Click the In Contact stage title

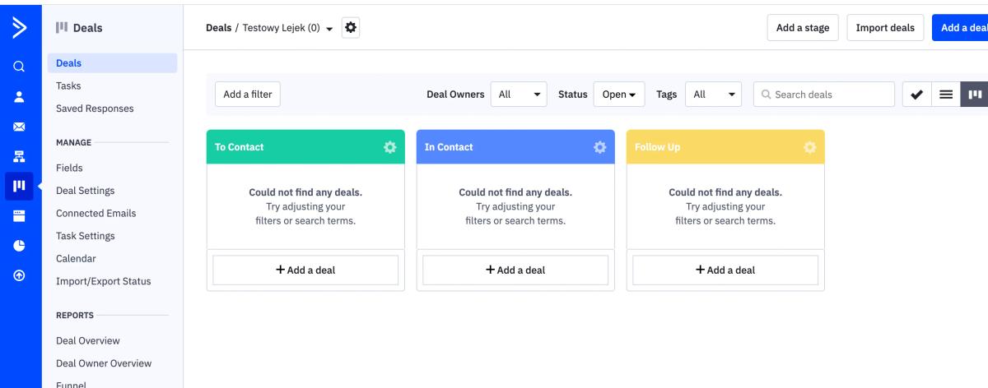click(x=449, y=147)
